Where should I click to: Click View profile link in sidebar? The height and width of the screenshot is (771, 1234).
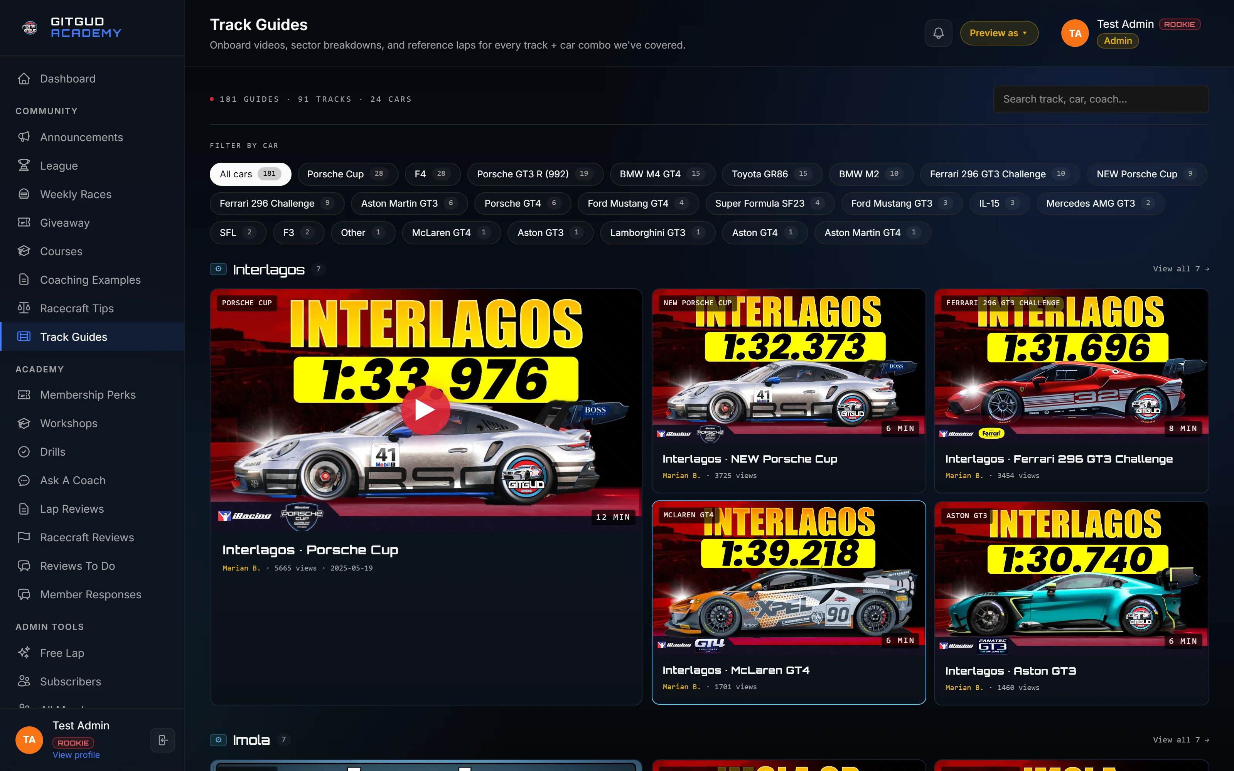[x=76, y=755]
